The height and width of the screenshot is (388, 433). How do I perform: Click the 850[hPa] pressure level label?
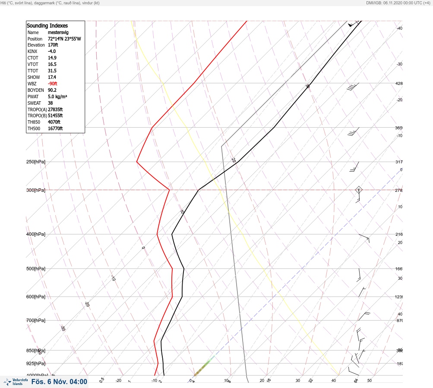(36, 350)
